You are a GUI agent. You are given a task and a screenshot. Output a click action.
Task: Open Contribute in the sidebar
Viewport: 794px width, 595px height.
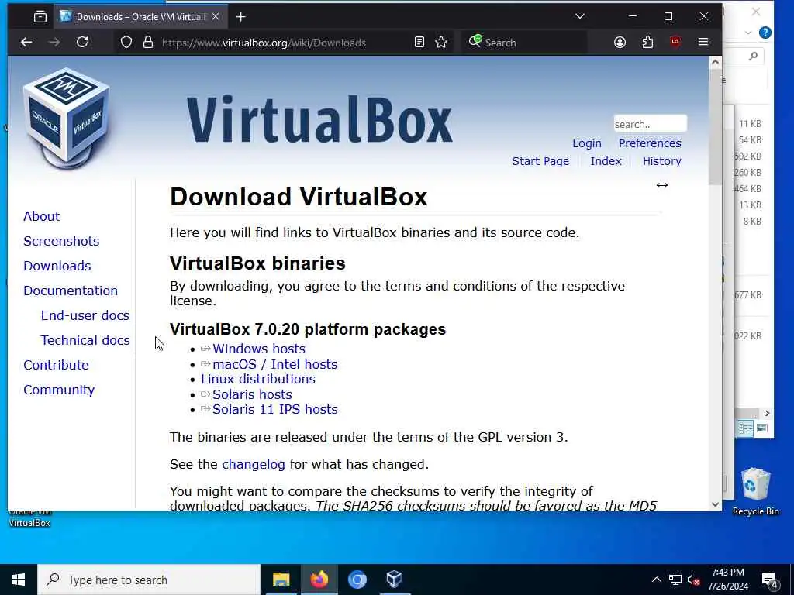tap(56, 366)
